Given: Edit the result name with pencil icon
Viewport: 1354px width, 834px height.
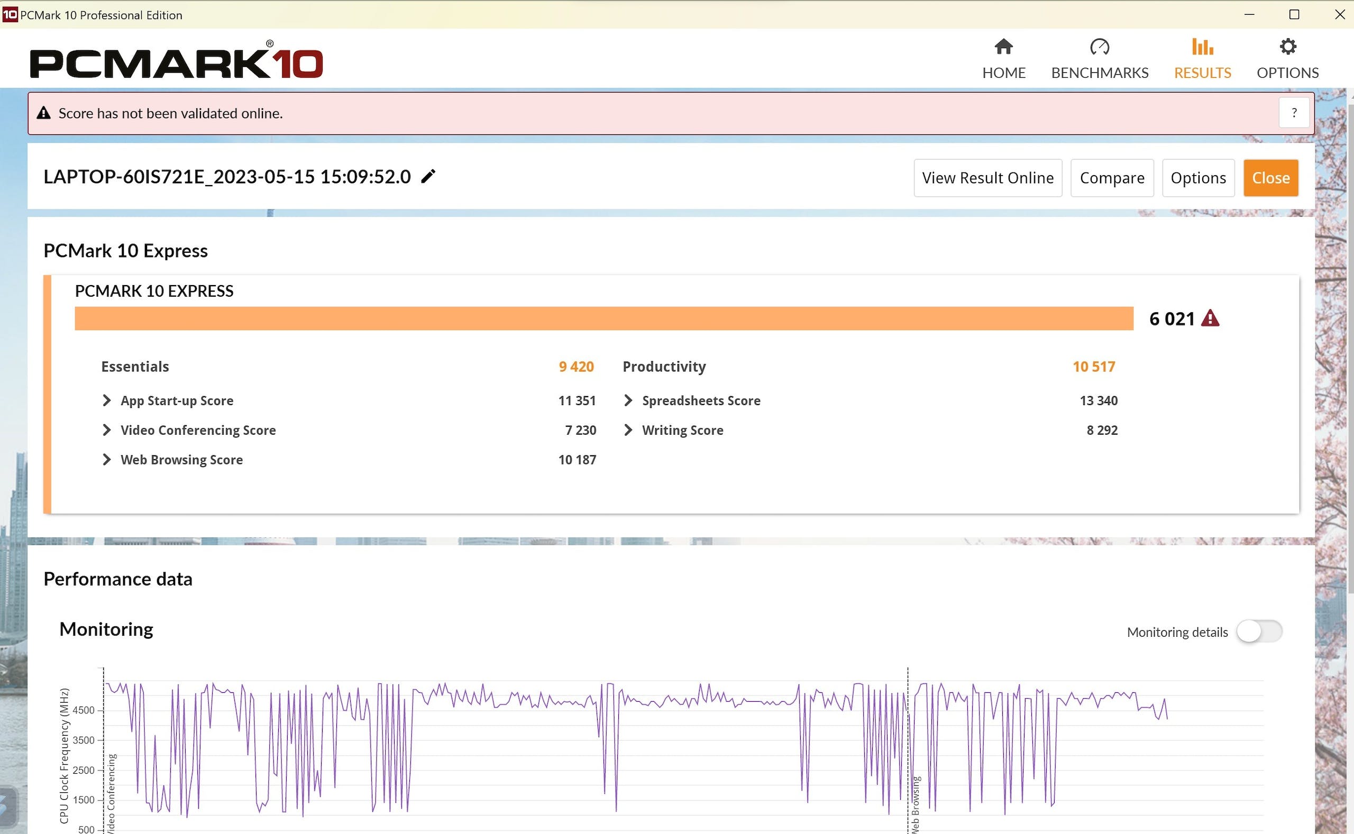Looking at the screenshot, I should click(x=428, y=177).
